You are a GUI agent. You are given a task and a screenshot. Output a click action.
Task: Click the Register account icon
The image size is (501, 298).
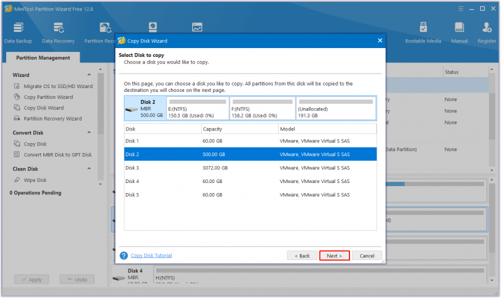tap(487, 32)
